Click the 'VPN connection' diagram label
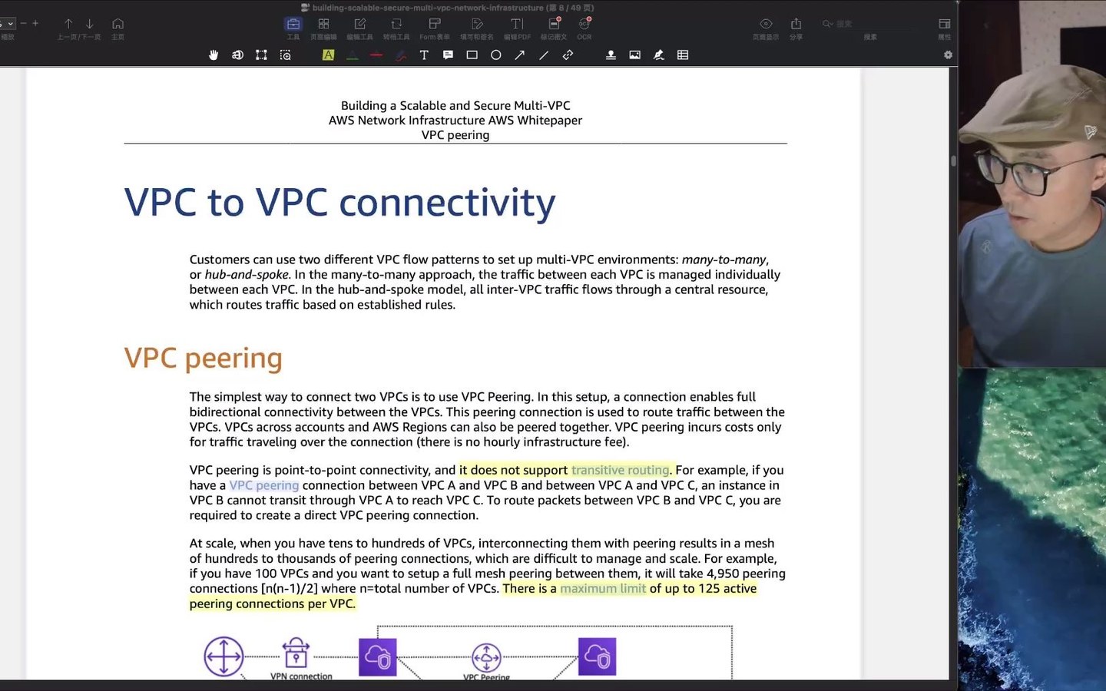Screen dimensions: 1106x691 point(301,676)
